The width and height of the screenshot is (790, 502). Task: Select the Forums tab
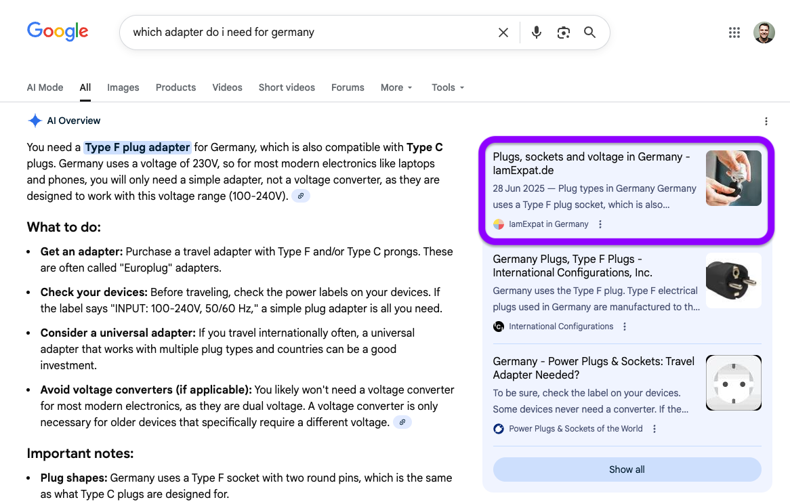(348, 87)
